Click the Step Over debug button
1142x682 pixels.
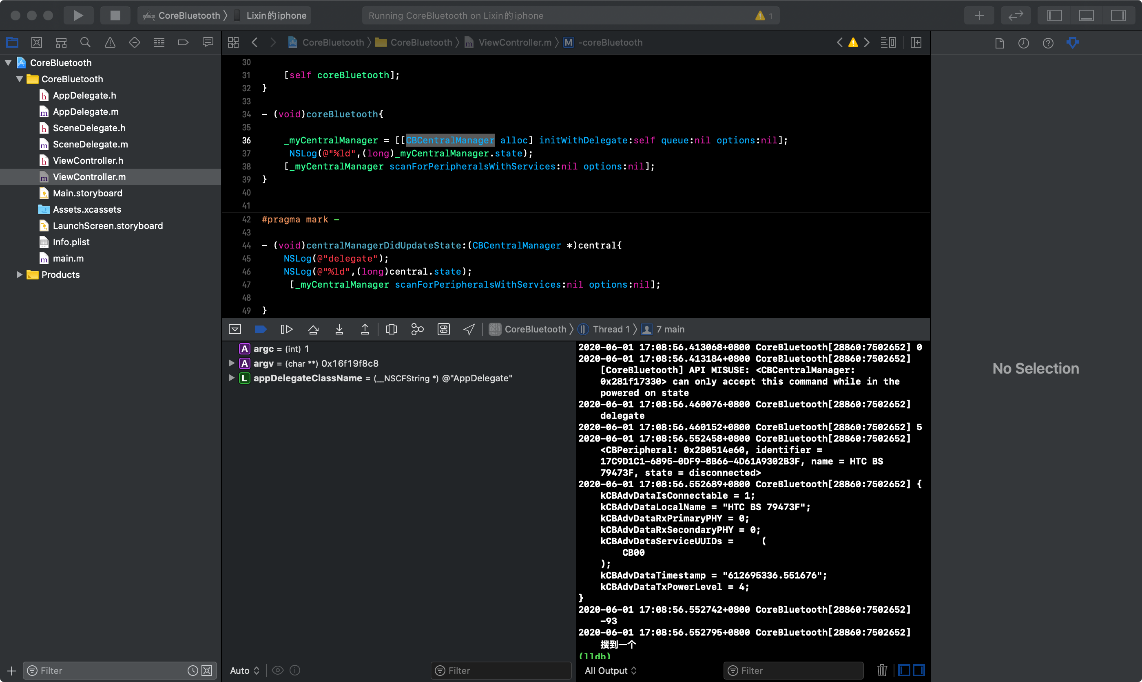pos(313,329)
